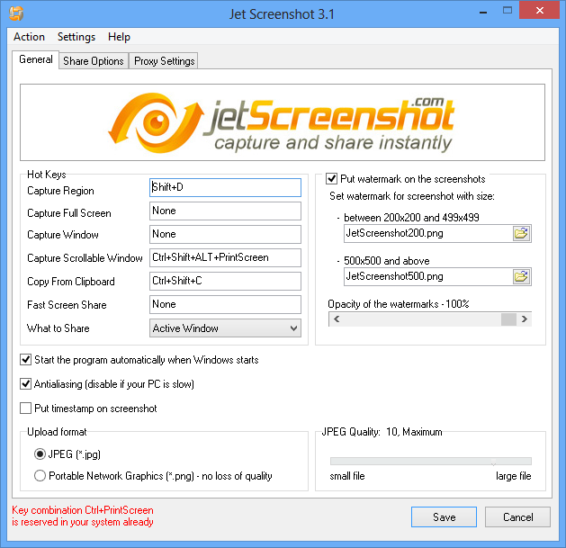566x548 pixels.
Task: Click the 'between 200x200 and 499x499' text
Action: (x=411, y=218)
